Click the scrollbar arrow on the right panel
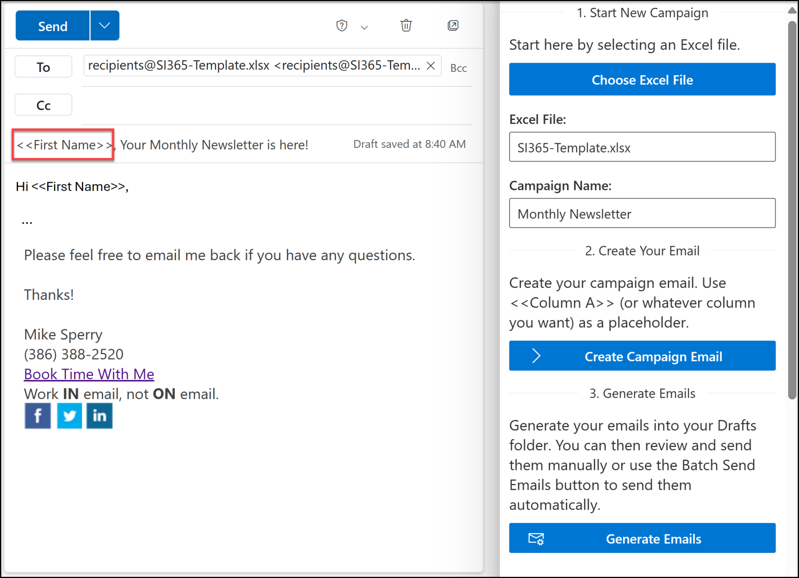799x578 pixels. (x=792, y=10)
